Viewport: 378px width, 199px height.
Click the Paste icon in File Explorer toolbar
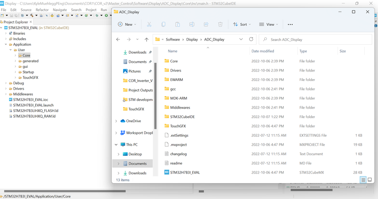click(x=177, y=24)
